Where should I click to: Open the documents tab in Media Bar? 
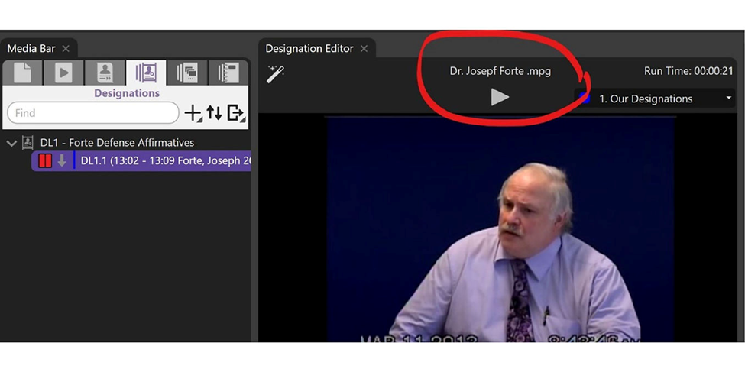click(22, 73)
